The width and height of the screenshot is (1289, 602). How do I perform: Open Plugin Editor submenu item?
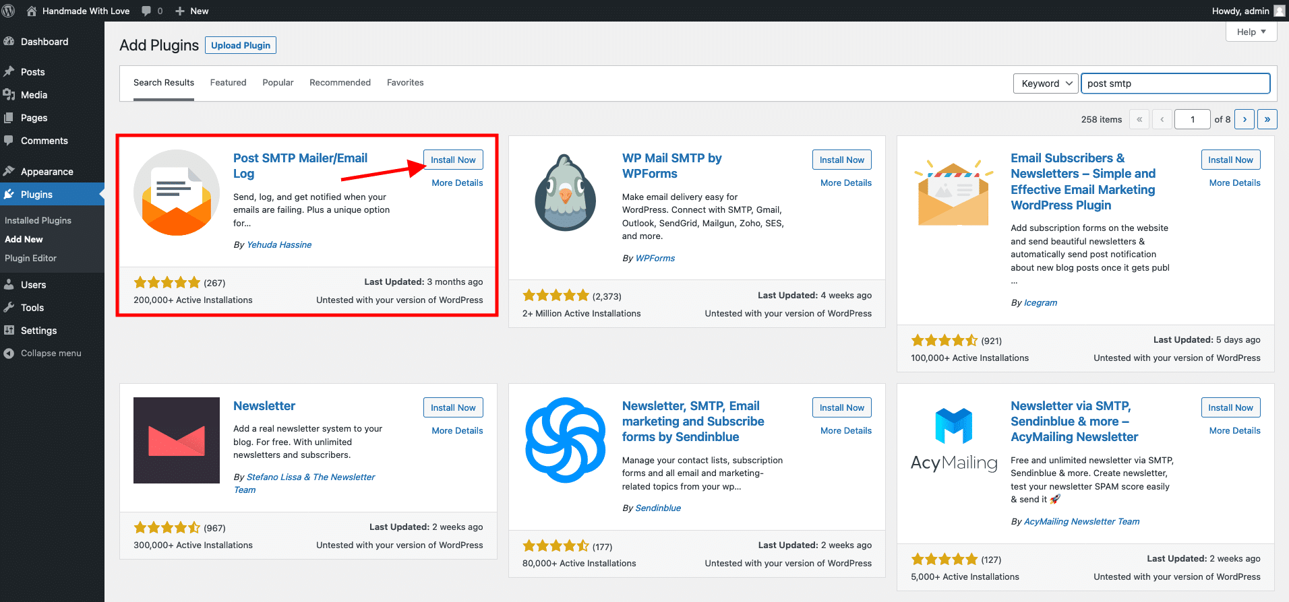coord(30,258)
